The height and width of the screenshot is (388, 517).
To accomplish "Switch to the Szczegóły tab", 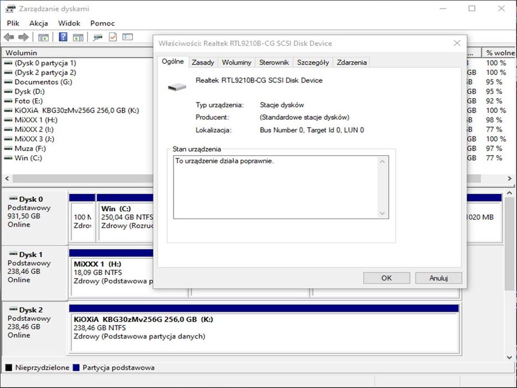I will tap(313, 62).
